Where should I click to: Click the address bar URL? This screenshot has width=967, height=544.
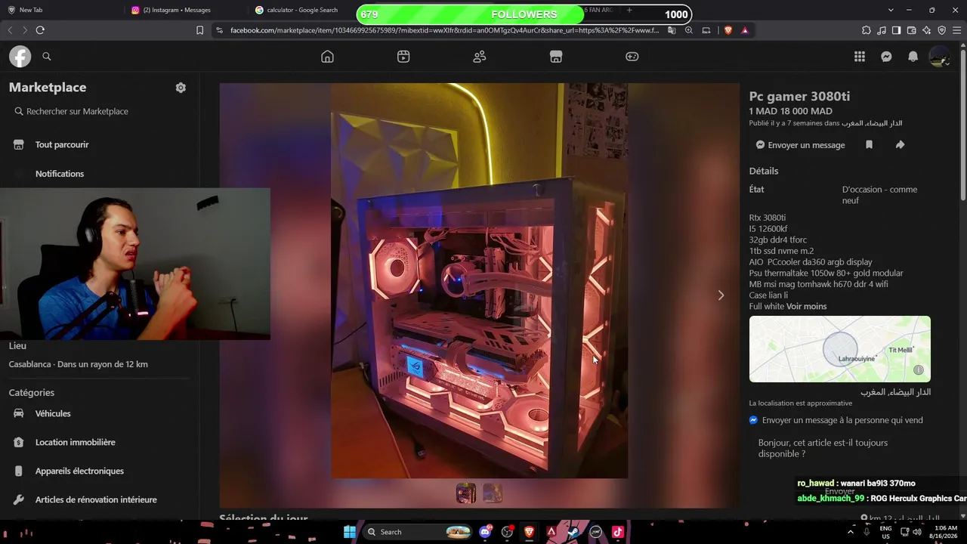pos(444,30)
